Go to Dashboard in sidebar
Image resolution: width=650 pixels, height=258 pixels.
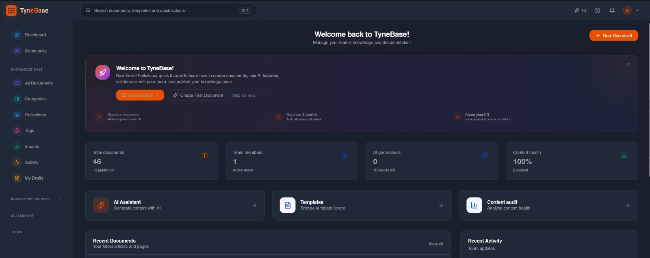coord(36,35)
